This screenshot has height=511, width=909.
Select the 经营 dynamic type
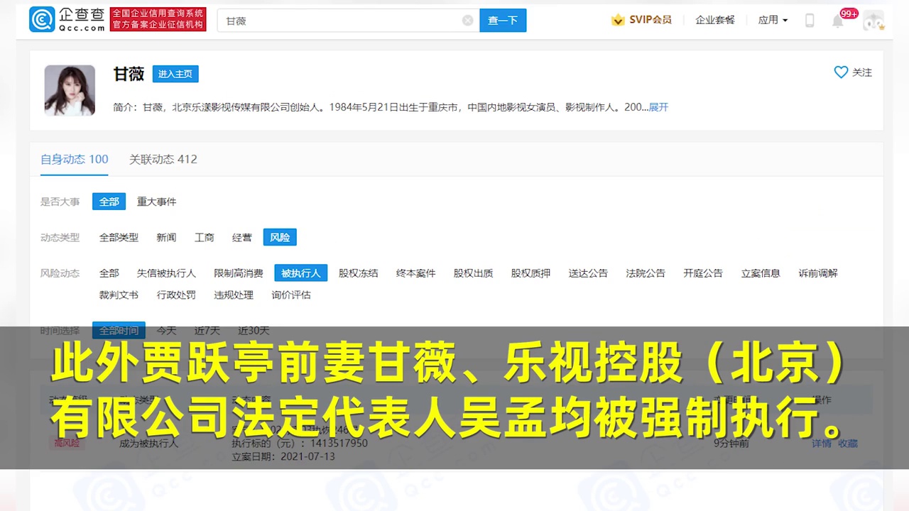coord(242,237)
